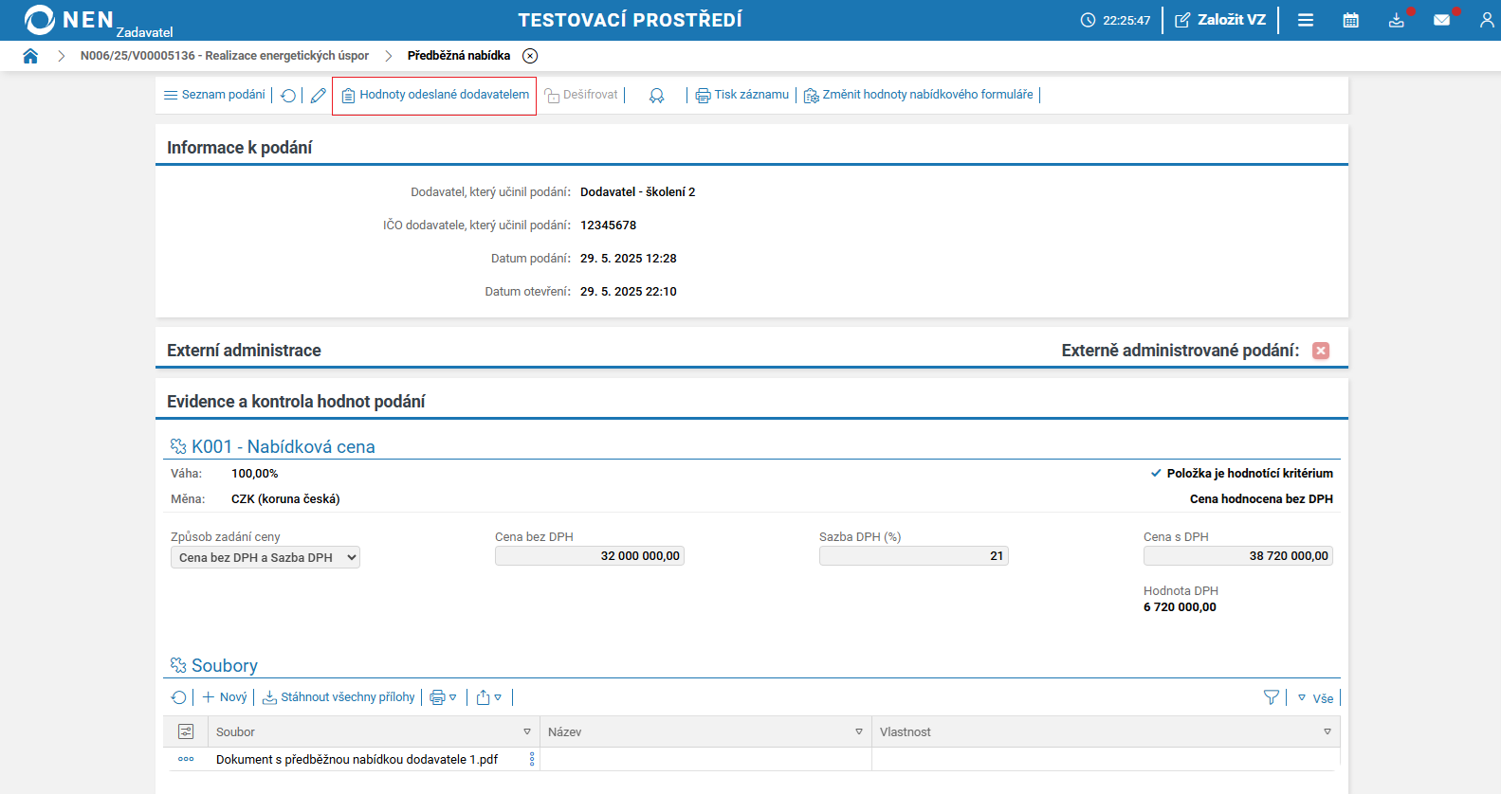Open Způsob zadání ceny dropdown

click(x=265, y=558)
